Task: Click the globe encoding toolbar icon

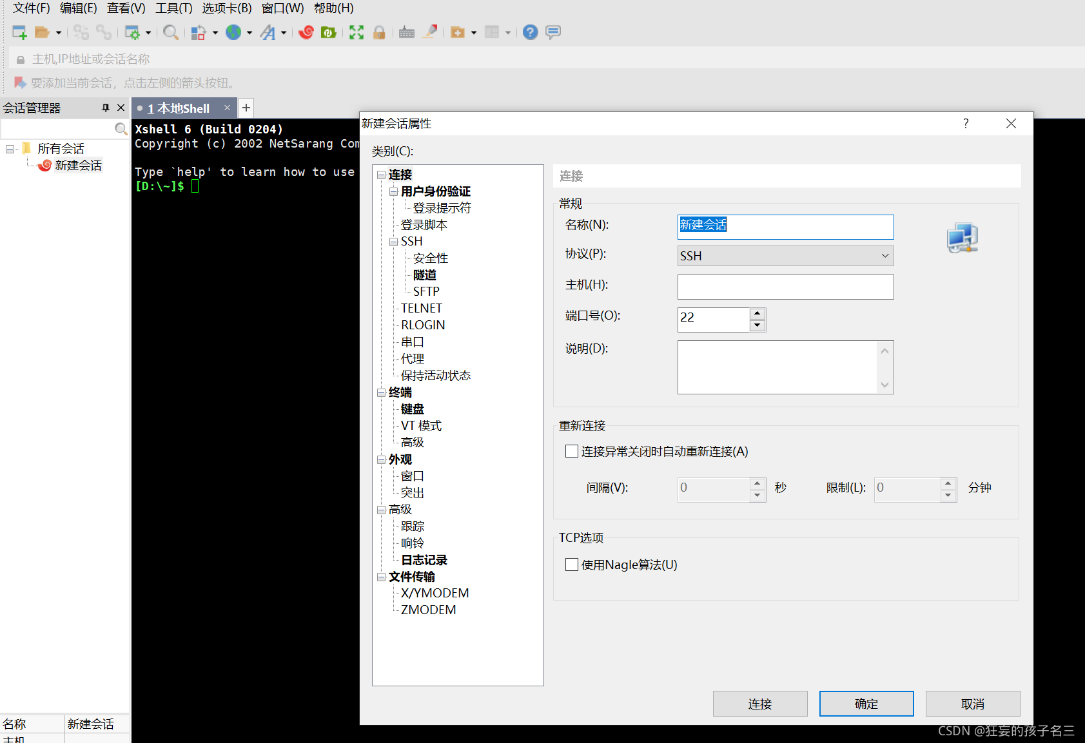Action: point(233,32)
